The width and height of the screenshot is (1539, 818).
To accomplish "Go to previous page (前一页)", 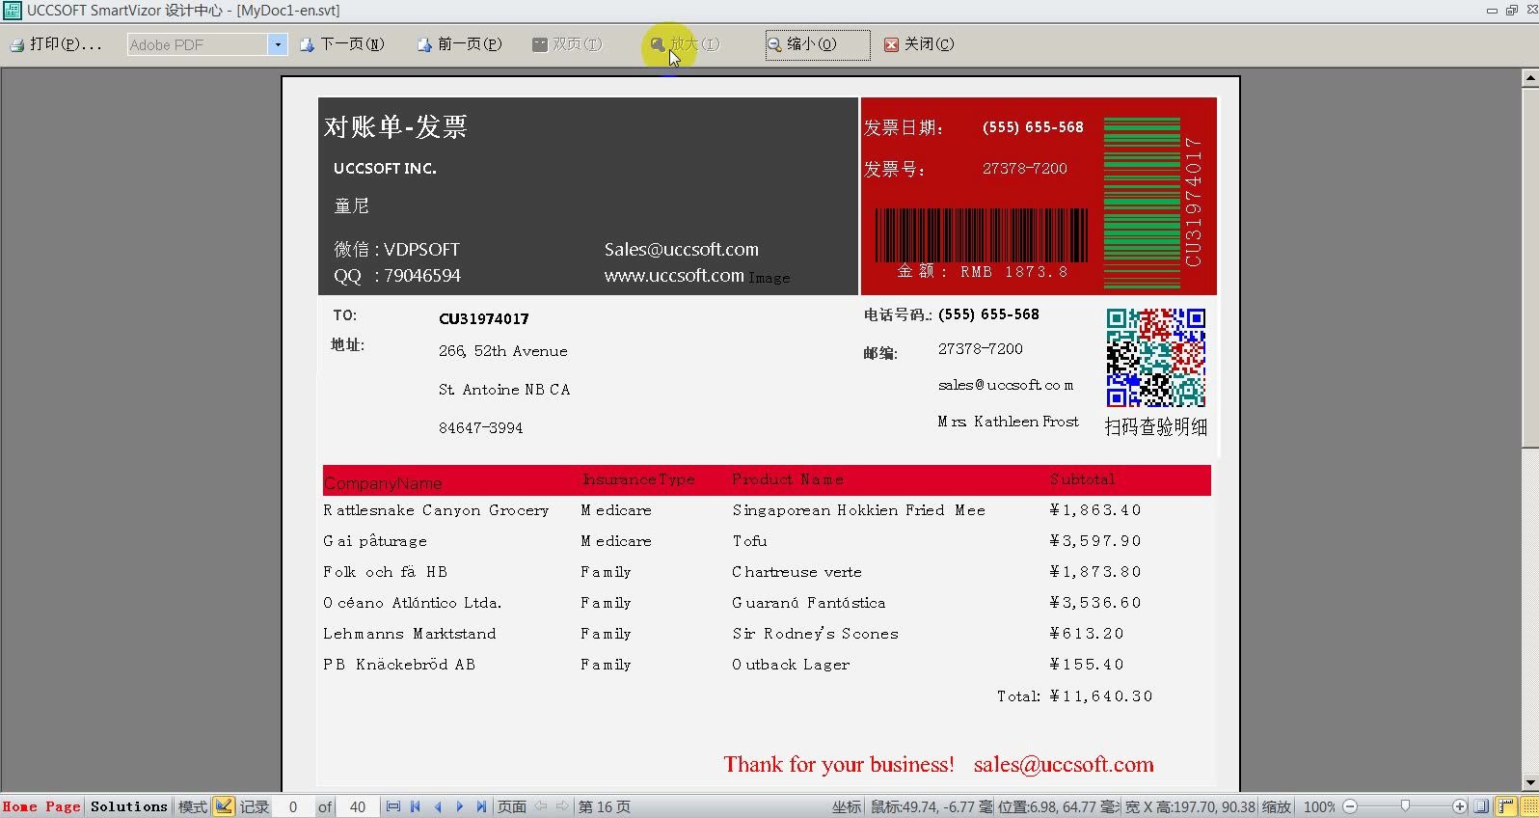I will pos(460,44).
